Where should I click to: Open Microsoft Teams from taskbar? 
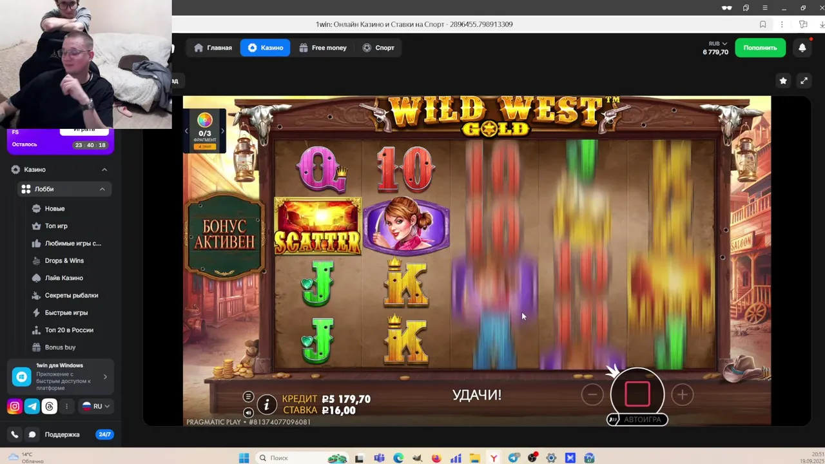coord(379,458)
